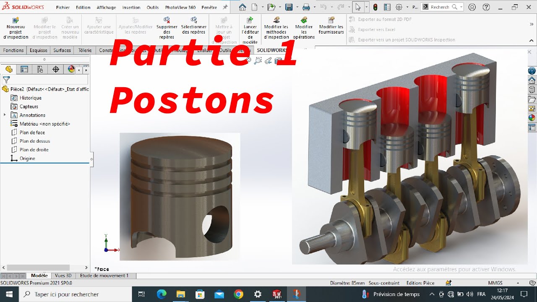
Task: Open the Fichier menu
Action: (x=63, y=7)
